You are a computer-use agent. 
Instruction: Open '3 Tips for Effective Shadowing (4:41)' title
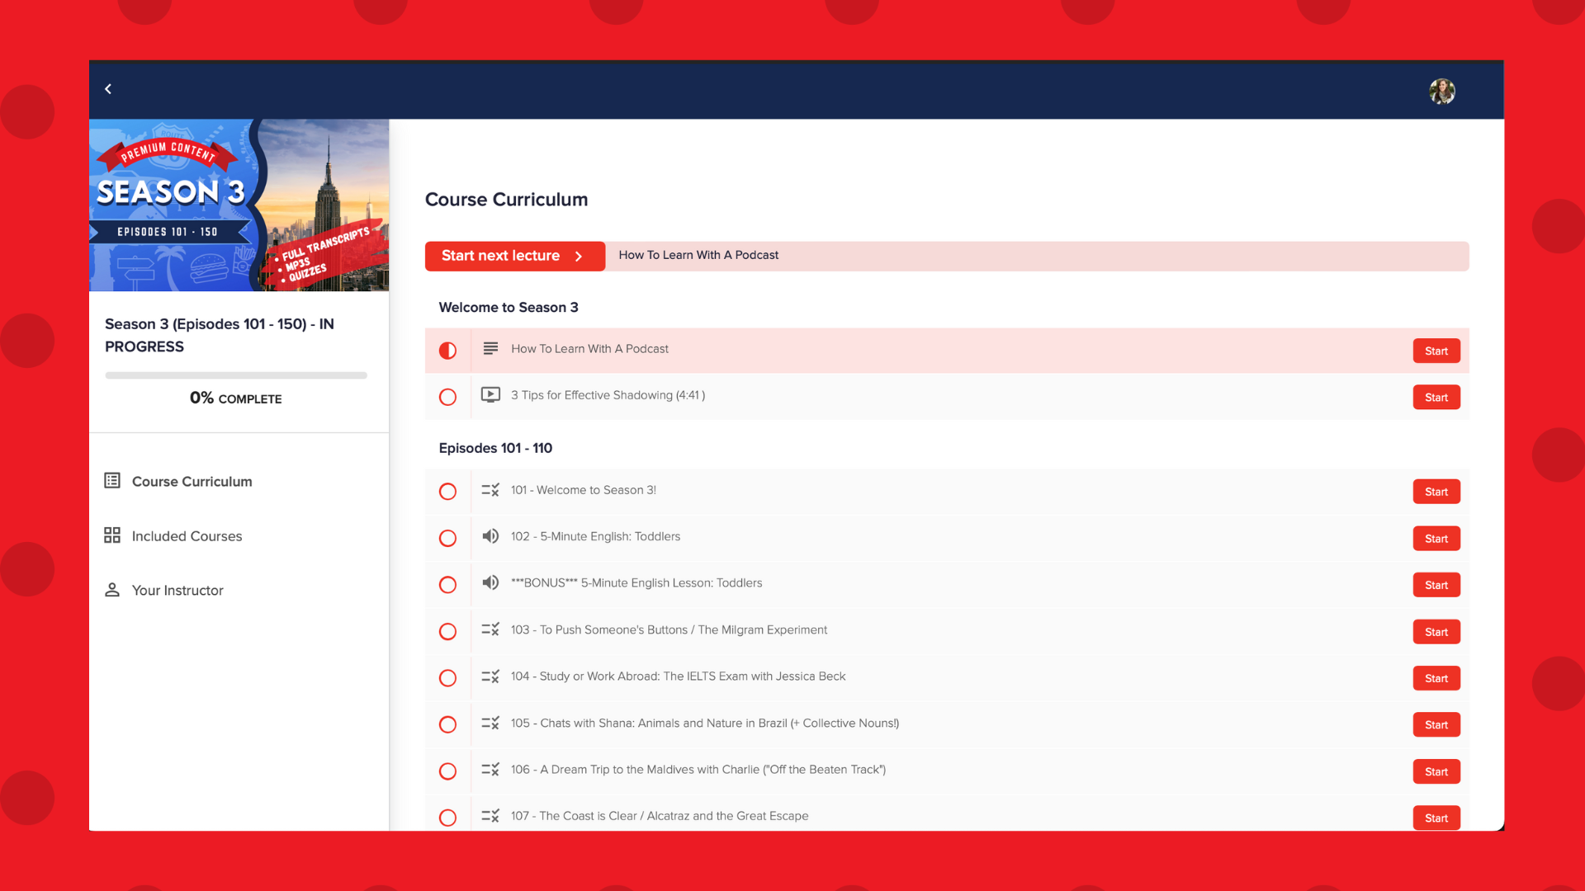[x=608, y=395]
